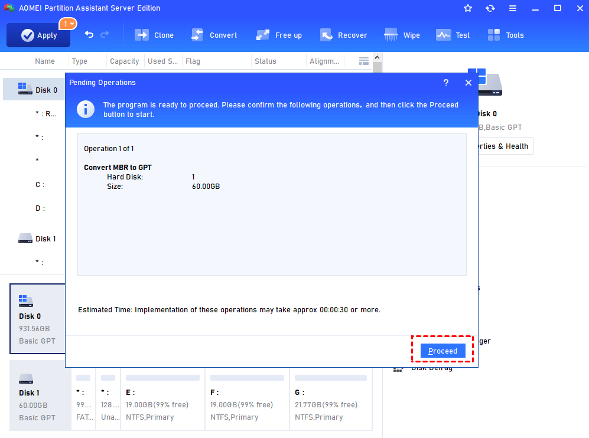Open the Free up tool
The image size is (589, 438).
pos(279,35)
